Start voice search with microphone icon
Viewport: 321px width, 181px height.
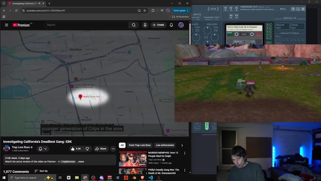[145, 25]
